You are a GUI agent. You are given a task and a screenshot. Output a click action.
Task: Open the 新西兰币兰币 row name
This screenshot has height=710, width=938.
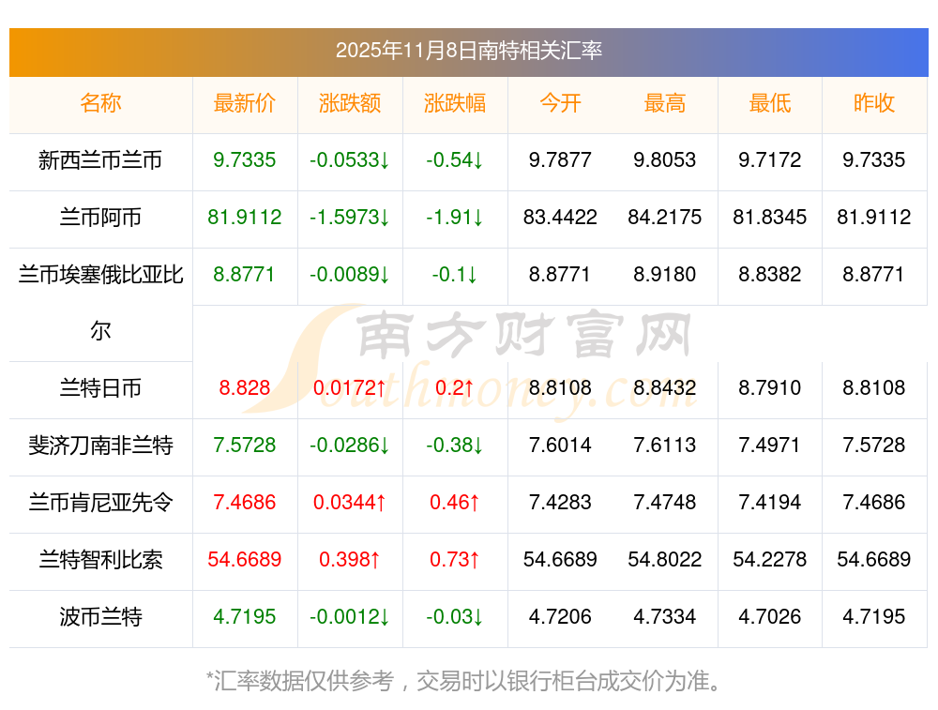(x=100, y=160)
